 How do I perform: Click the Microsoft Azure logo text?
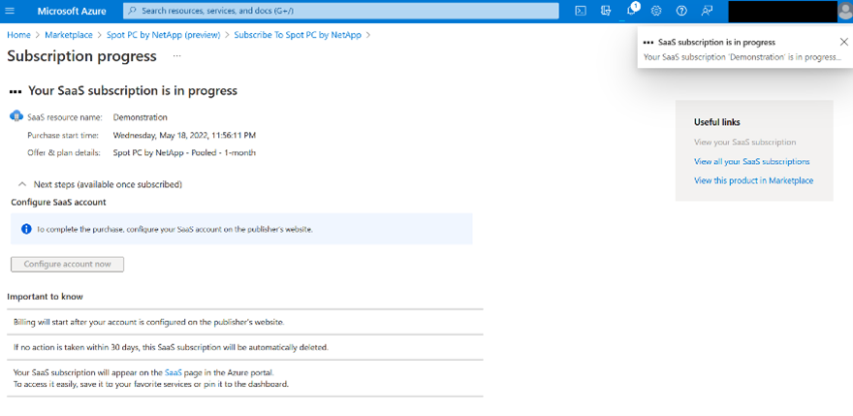(72, 11)
